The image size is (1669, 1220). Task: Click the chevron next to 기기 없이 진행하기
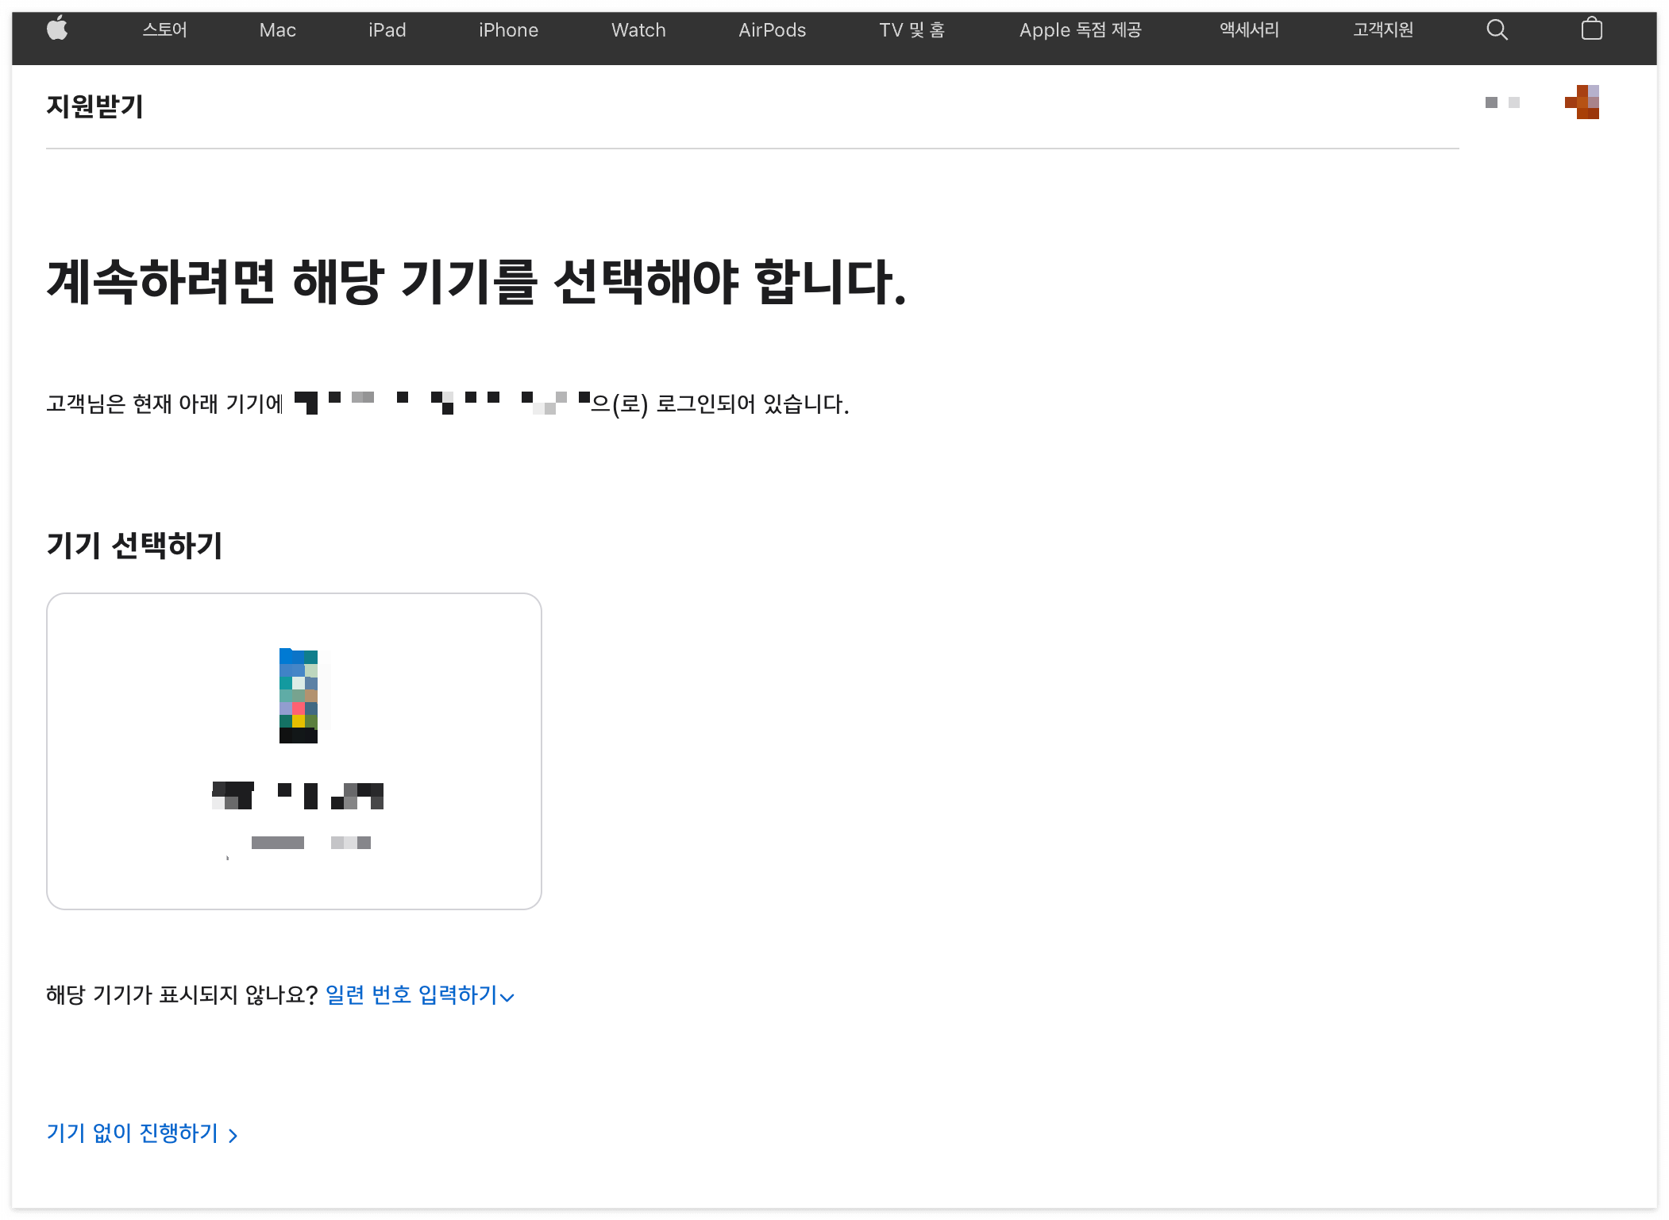tap(233, 1135)
